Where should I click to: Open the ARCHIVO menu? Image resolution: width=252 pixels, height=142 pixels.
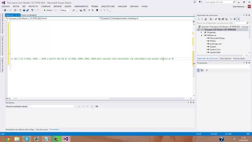point(6,6)
